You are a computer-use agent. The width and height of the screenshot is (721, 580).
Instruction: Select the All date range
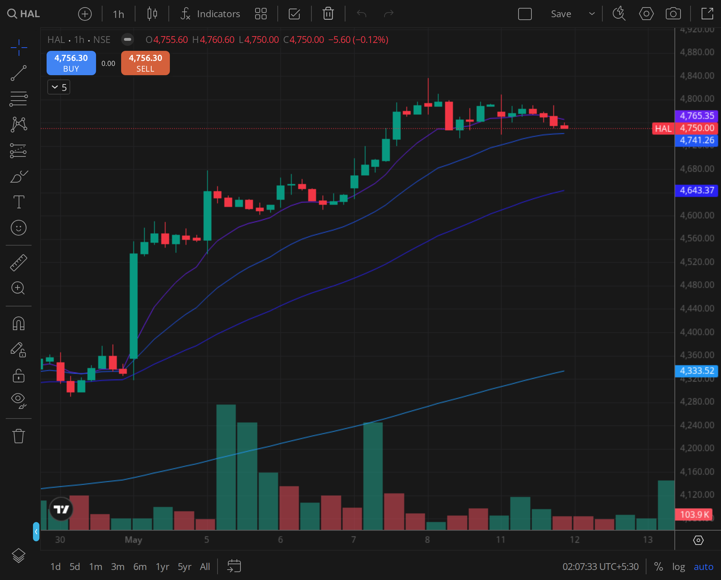[x=205, y=567]
